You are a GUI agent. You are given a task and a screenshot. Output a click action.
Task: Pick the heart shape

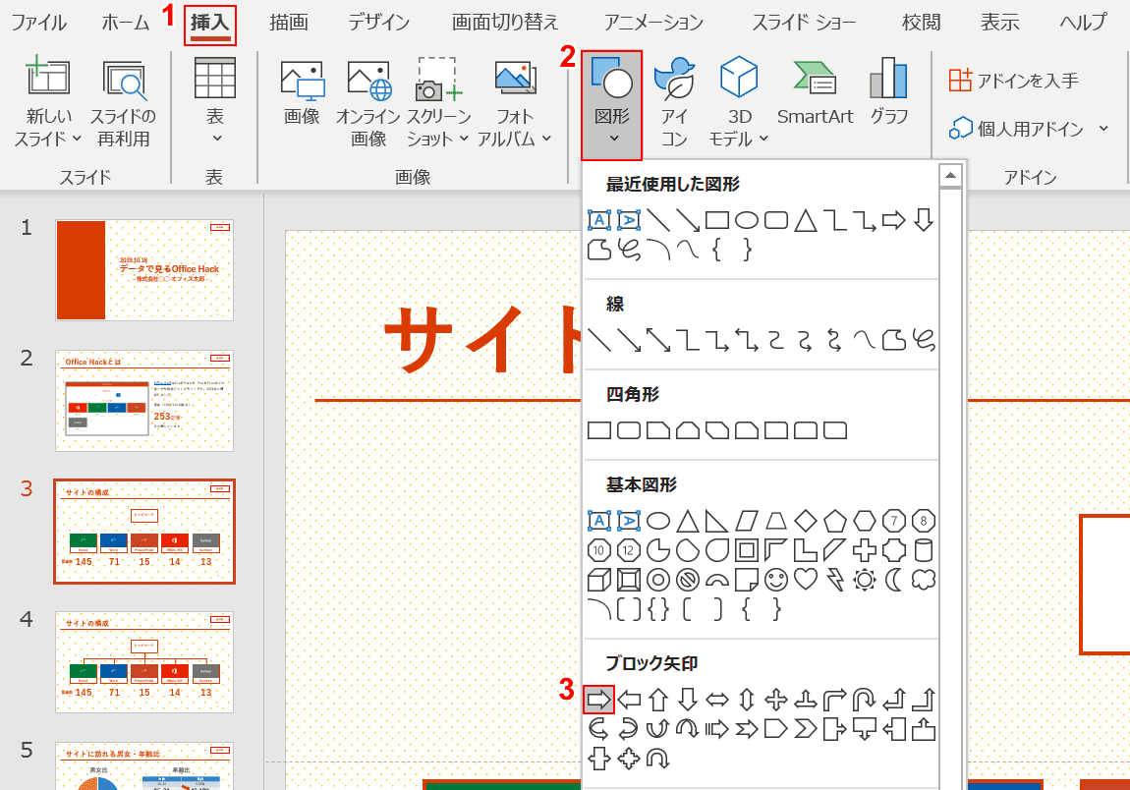tap(806, 580)
